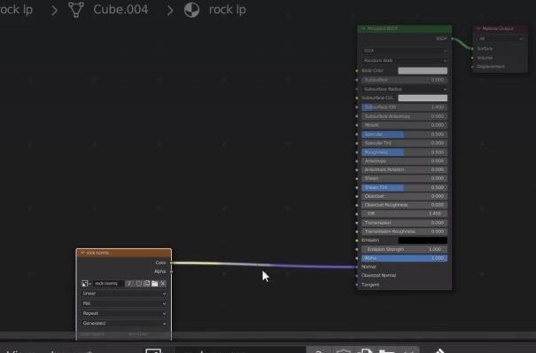Click the Color output socket on rock norms
This screenshot has width=536, height=353.
(171, 263)
